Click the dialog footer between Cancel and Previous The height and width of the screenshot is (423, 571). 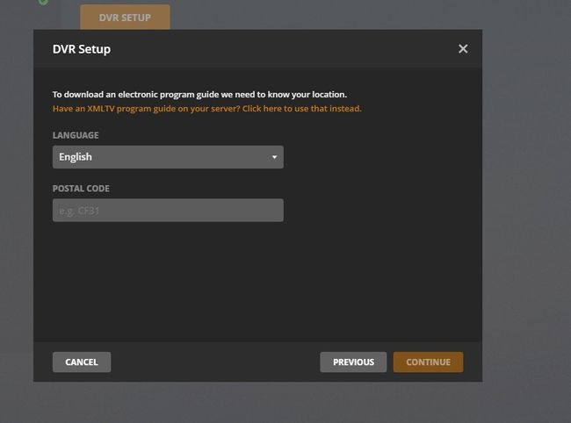[x=215, y=362]
